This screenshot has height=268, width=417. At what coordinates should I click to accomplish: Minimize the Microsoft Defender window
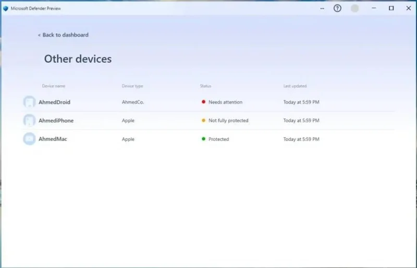[x=374, y=8]
